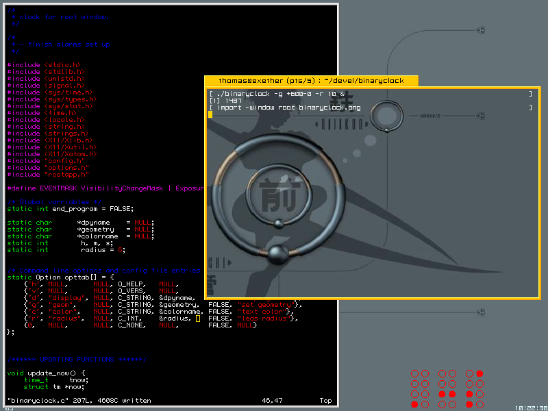Click the O_HELP entry row in opttab
Screen dimensions: 548x411
point(101,284)
